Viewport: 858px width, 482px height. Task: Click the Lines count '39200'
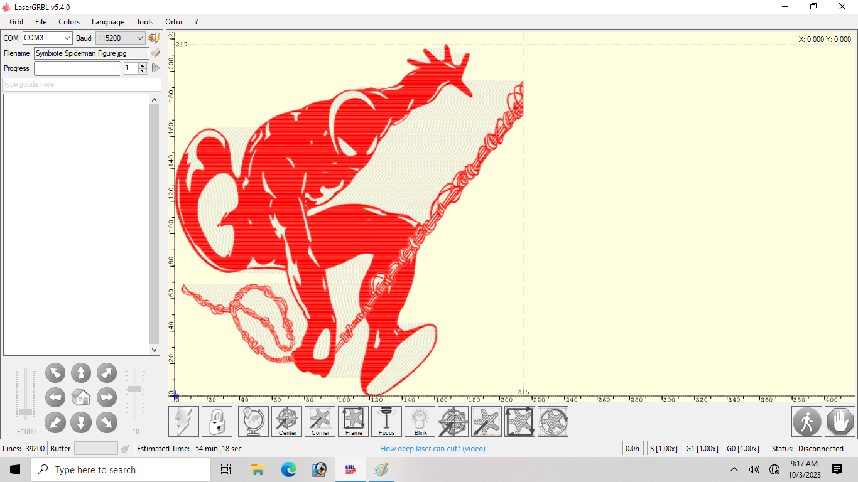(35, 449)
